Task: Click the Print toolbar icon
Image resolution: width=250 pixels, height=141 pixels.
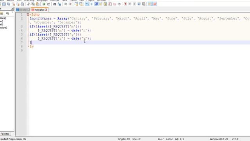Action: (23, 4)
